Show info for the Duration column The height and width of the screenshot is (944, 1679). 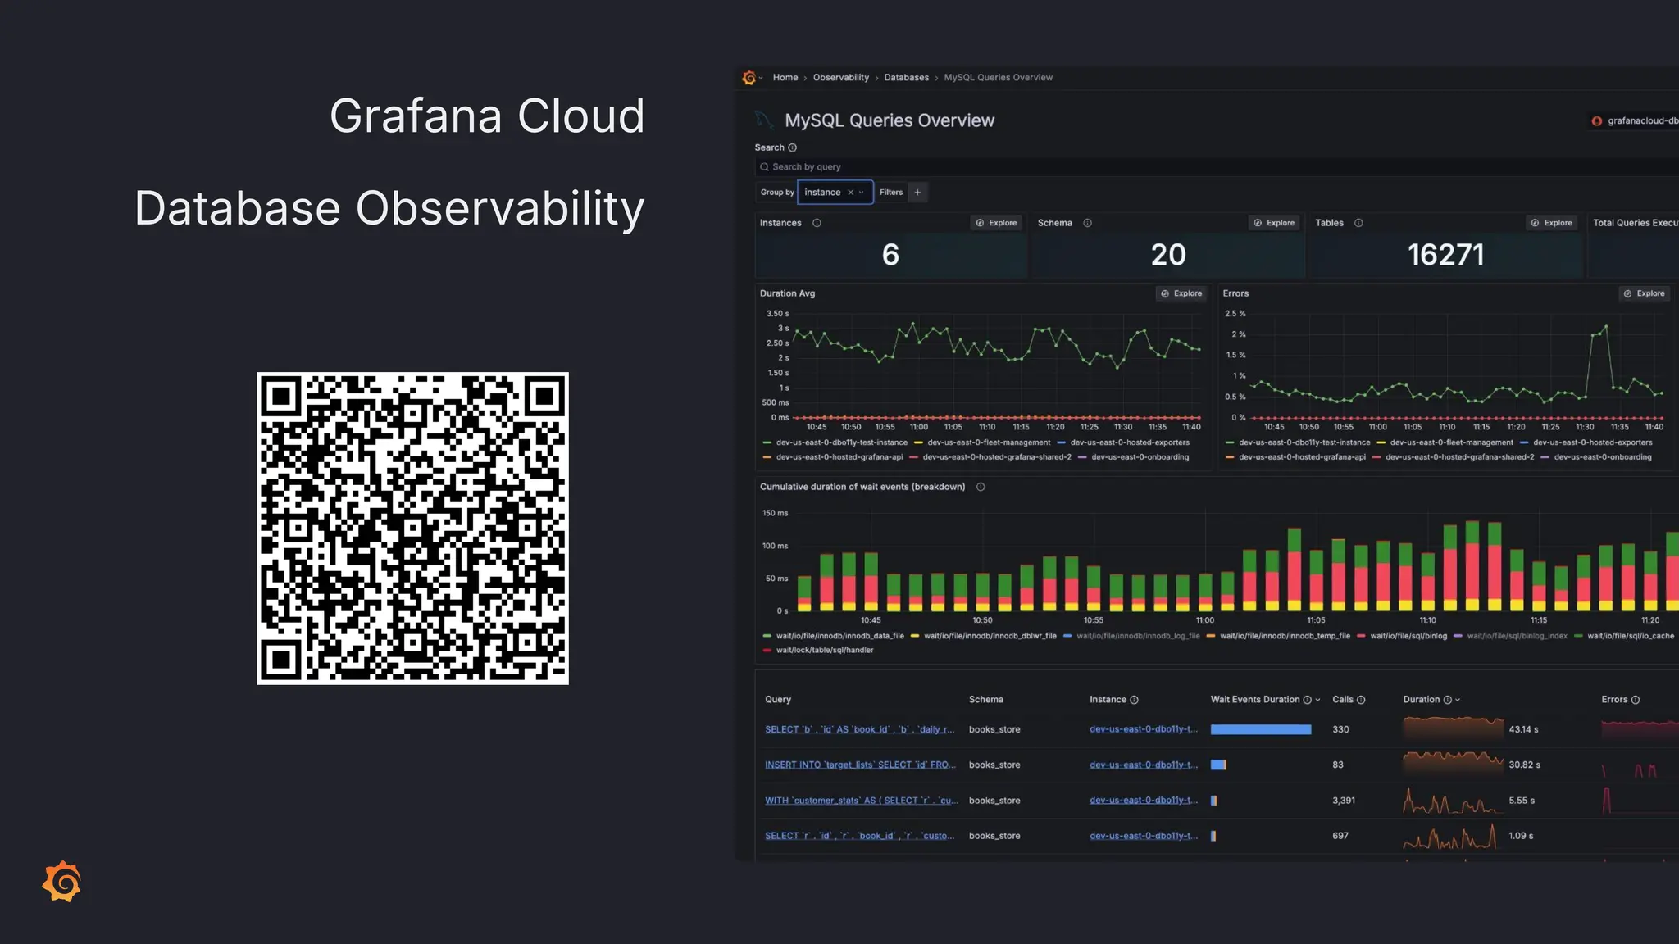1447,700
